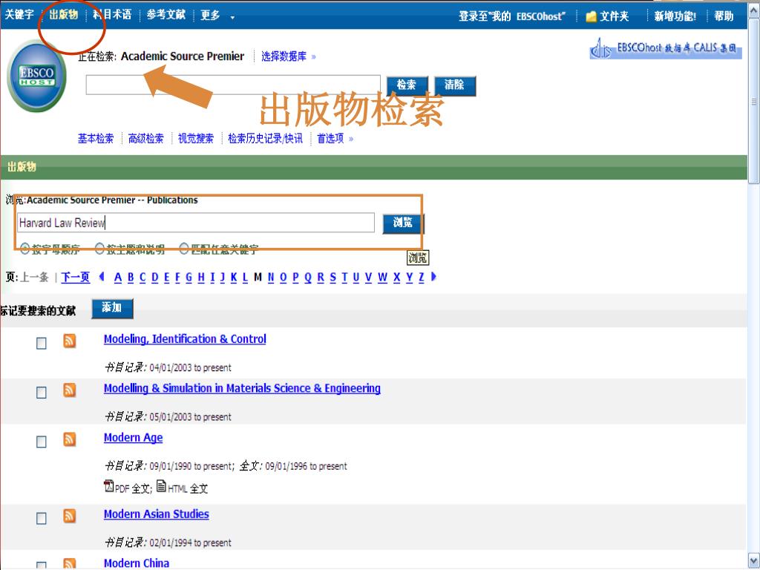This screenshot has width=760, height=570.
Task: Click the right alphabet navigation arrow
Action: [x=433, y=277]
